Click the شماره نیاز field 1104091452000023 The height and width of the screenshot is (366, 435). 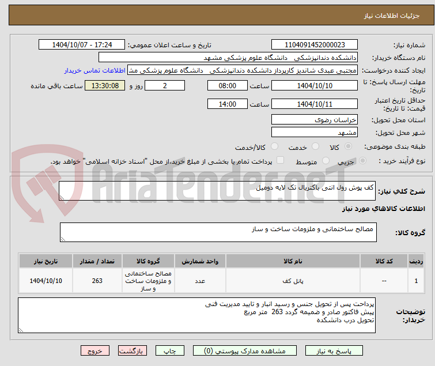[x=315, y=45]
